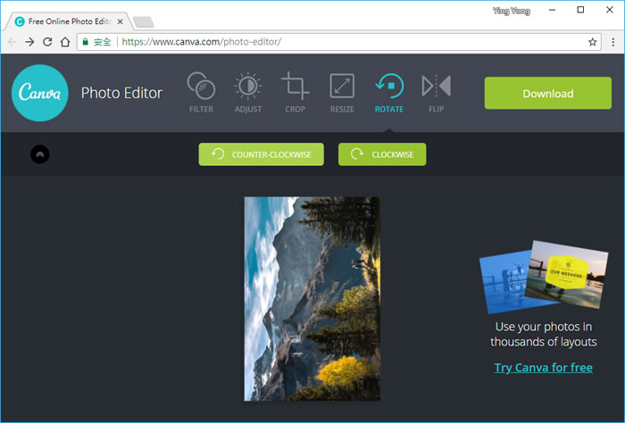
Task: Reload the current page
Action: [x=47, y=42]
